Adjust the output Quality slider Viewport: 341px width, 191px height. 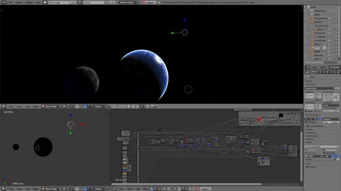[x=322, y=159]
